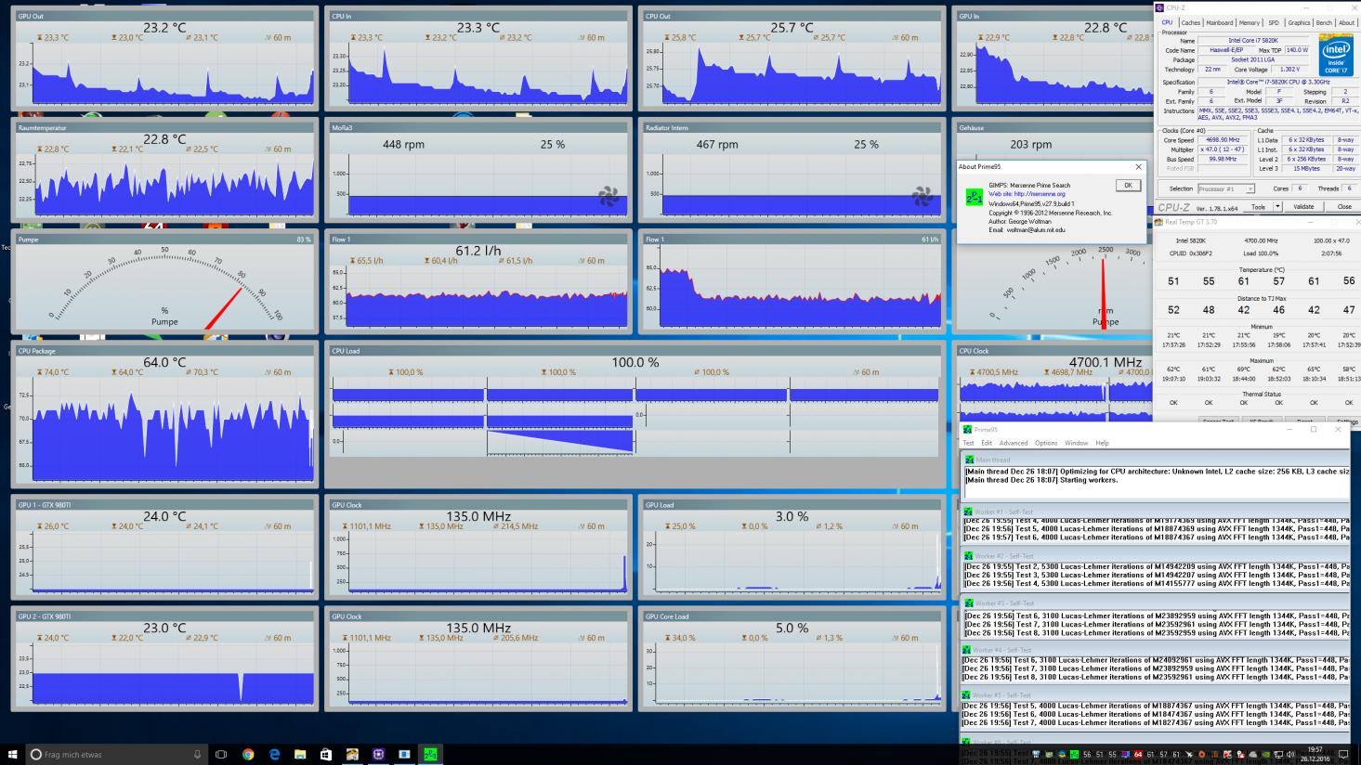The width and height of the screenshot is (1361, 765).
Task: Follow the mersenne.org web site link
Action: click(x=1027, y=194)
